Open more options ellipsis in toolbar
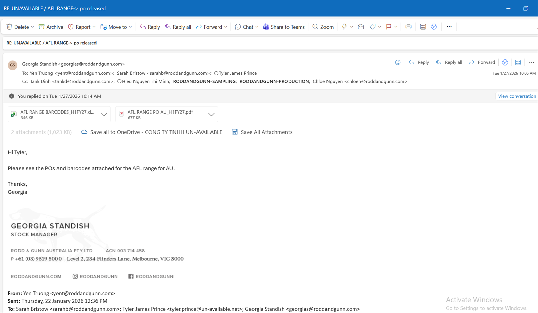 click(449, 27)
